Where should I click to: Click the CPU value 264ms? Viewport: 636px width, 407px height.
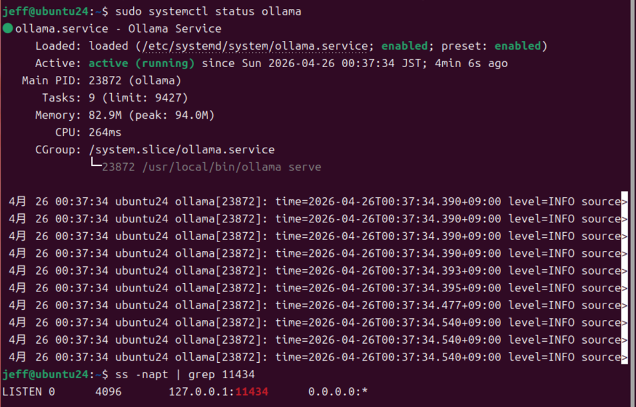pyautogui.click(x=105, y=132)
